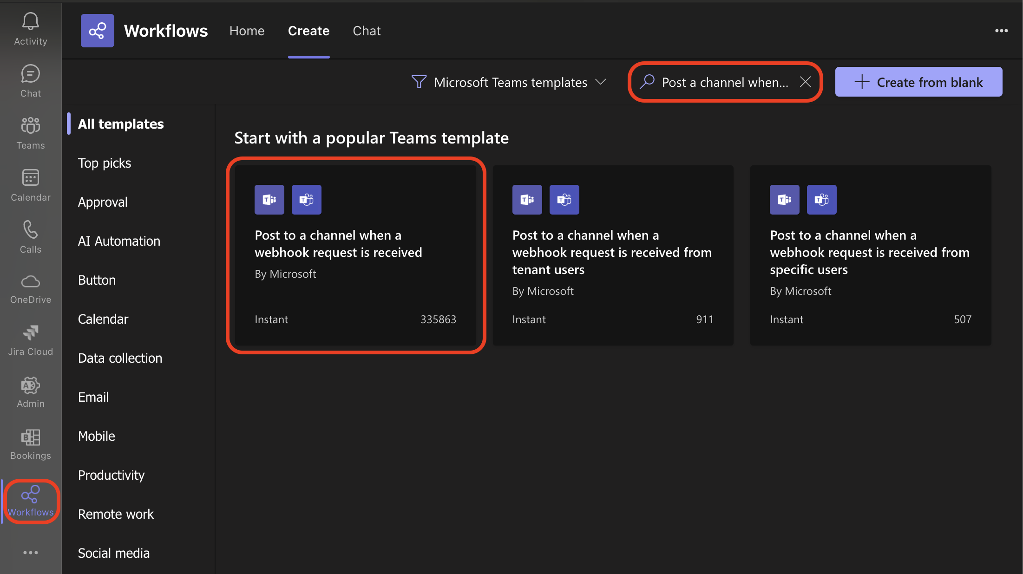Switch to the Chat tab in Workflows
Viewport: 1023px width, 574px height.
pos(367,31)
